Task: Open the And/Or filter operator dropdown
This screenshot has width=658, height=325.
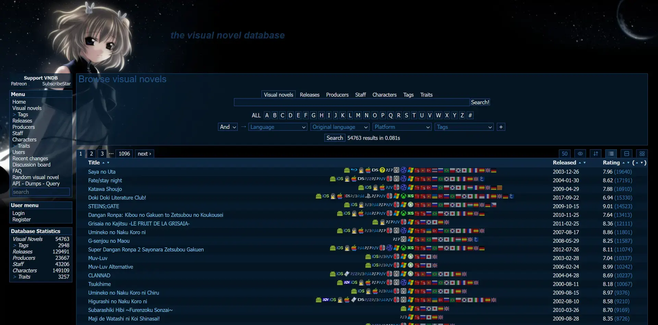Action: (x=228, y=127)
